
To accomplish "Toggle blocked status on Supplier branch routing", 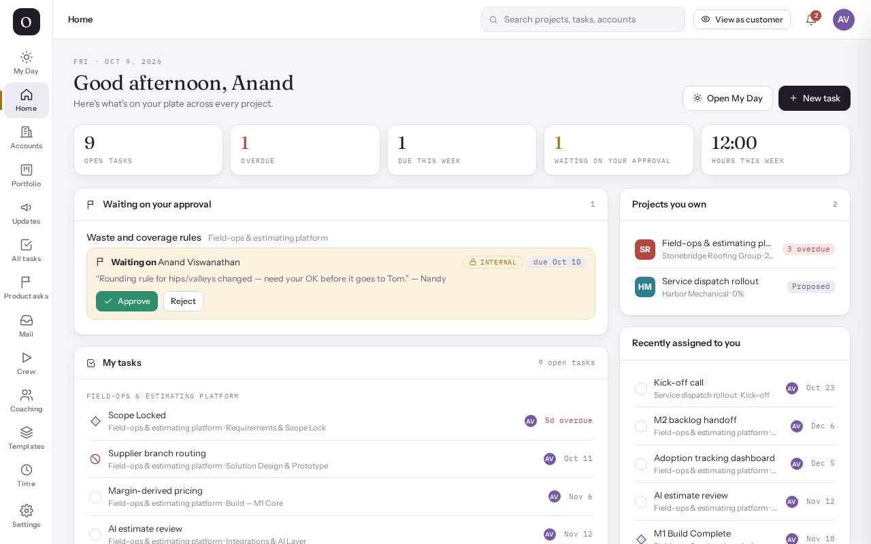I will point(95,459).
